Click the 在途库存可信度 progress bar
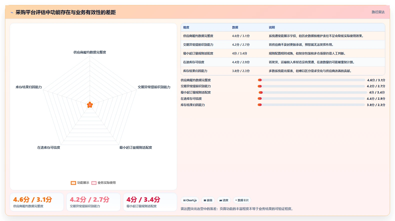Viewport: 395px width, 221px height. [x=311, y=98]
